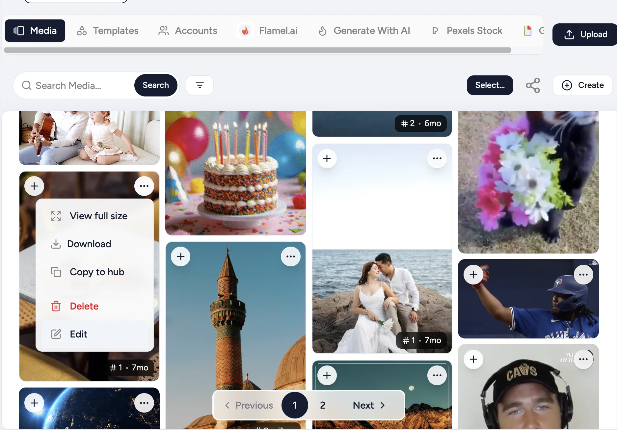Screen dimensions: 617x430
Task: Open the cat with flowers thumbnail
Action: click(528, 182)
